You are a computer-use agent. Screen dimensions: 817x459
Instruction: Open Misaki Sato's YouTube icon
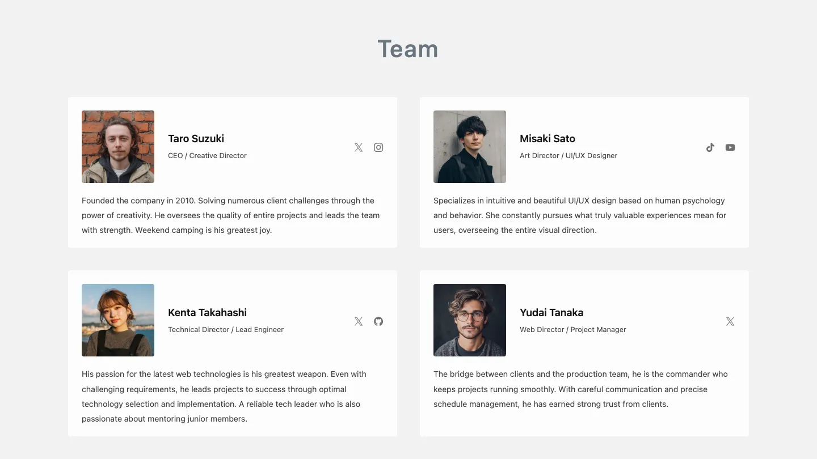tap(730, 147)
